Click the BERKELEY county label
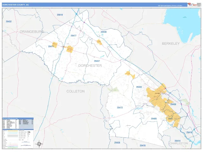 (171, 44)
